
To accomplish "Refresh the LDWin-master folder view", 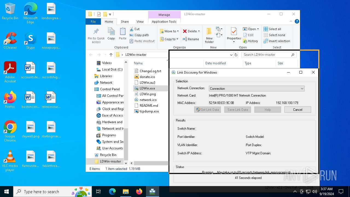I will (236, 55).
